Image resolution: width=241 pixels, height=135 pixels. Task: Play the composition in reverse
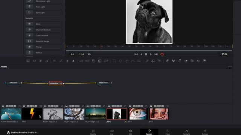tap(141, 54)
